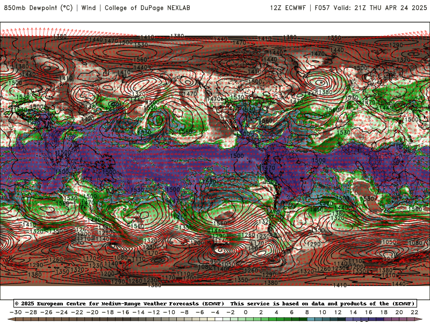The image size is (430, 322).
Task: Click 'F057' forecast hour text
Action: pos(322,8)
